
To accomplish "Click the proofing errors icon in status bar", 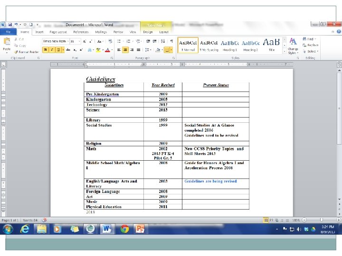I will pyautogui.click(x=44, y=220).
